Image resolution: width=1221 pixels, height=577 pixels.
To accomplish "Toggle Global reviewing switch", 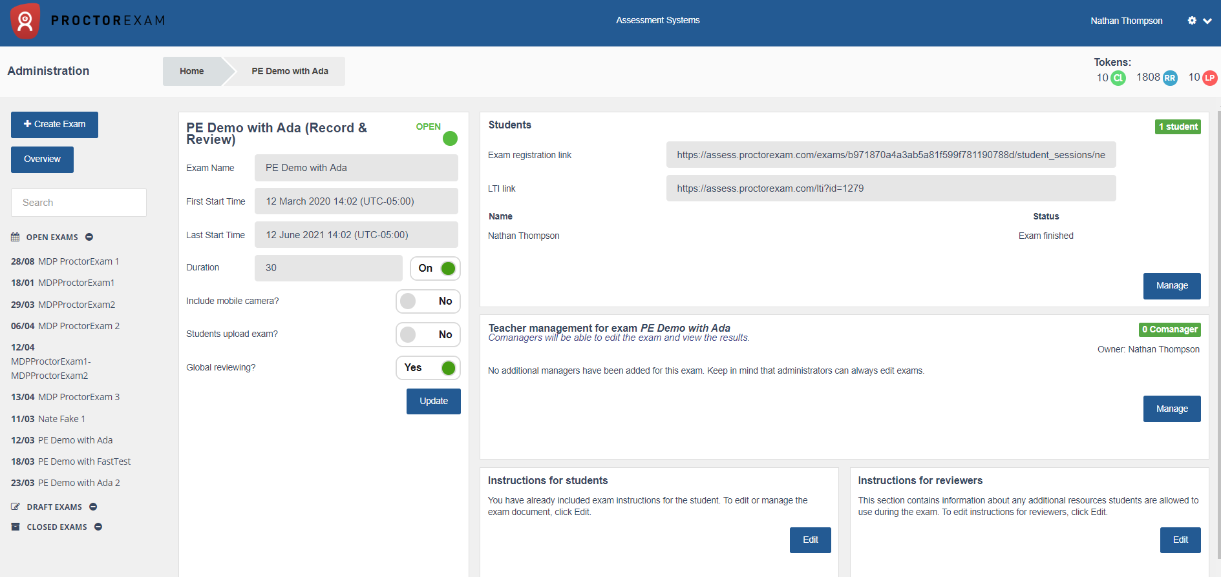I will [x=428, y=368].
